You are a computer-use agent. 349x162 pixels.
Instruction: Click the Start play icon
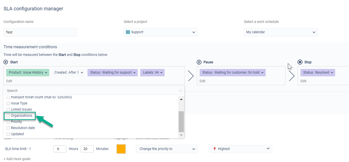(x=6, y=62)
